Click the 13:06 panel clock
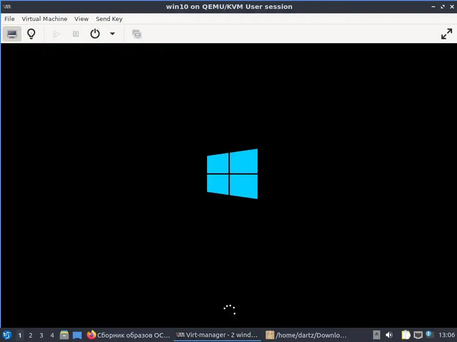 coord(446,335)
